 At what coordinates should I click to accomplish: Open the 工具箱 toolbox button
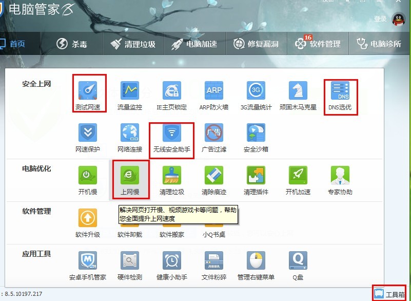pos(389,294)
